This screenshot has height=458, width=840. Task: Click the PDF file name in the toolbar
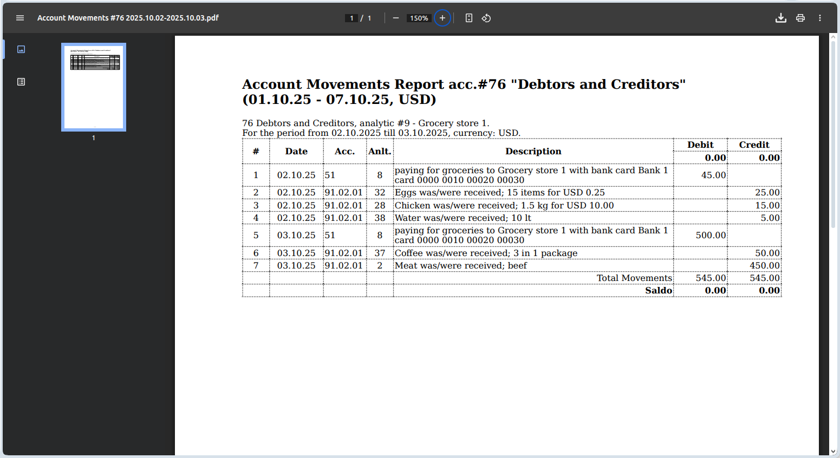pos(128,18)
